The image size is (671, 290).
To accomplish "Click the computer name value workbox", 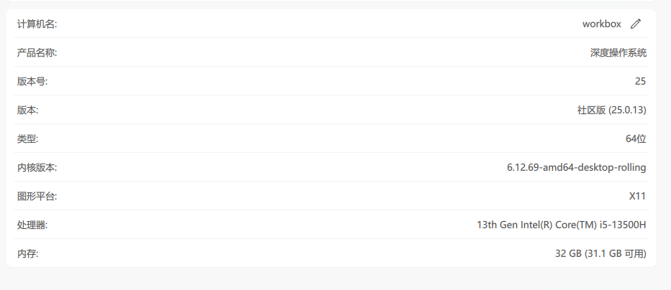I will [601, 24].
